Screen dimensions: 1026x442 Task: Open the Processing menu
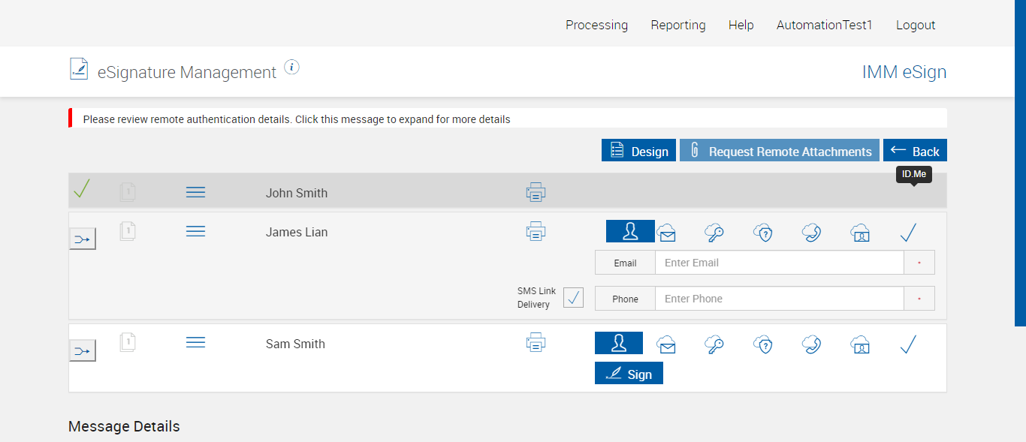point(596,25)
